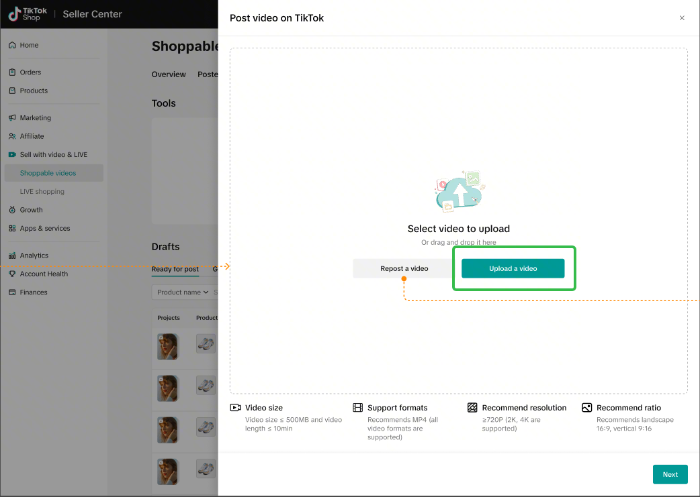Click the Marketing megaphone icon
Viewport: 700px width, 497px height.
pos(12,118)
